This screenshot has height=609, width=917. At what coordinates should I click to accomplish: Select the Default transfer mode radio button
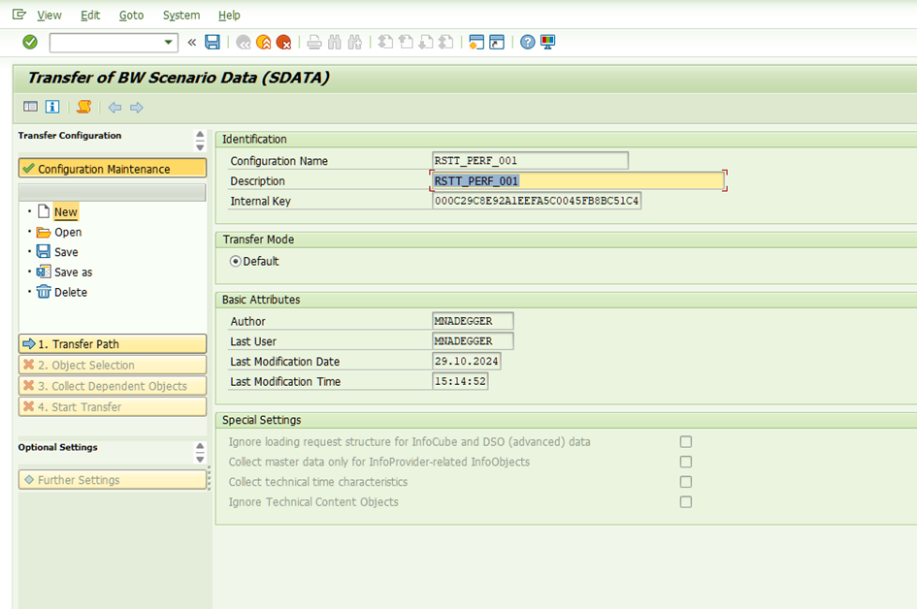coord(235,261)
